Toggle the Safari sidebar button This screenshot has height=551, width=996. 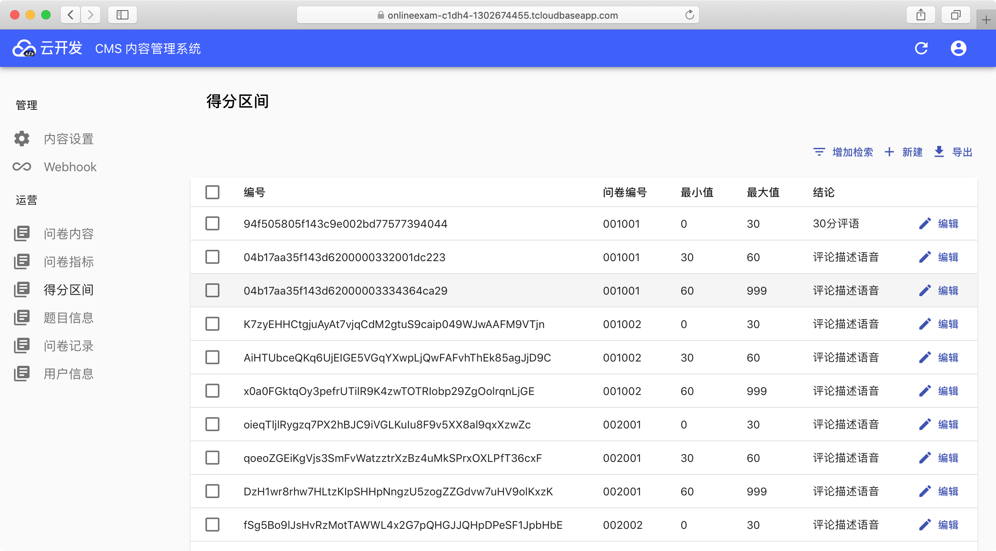click(x=122, y=15)
